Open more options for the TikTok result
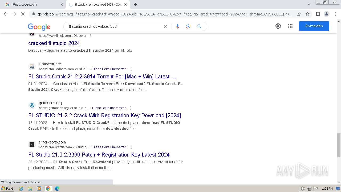Screen dimensions: 341x192 click(91, 36)
